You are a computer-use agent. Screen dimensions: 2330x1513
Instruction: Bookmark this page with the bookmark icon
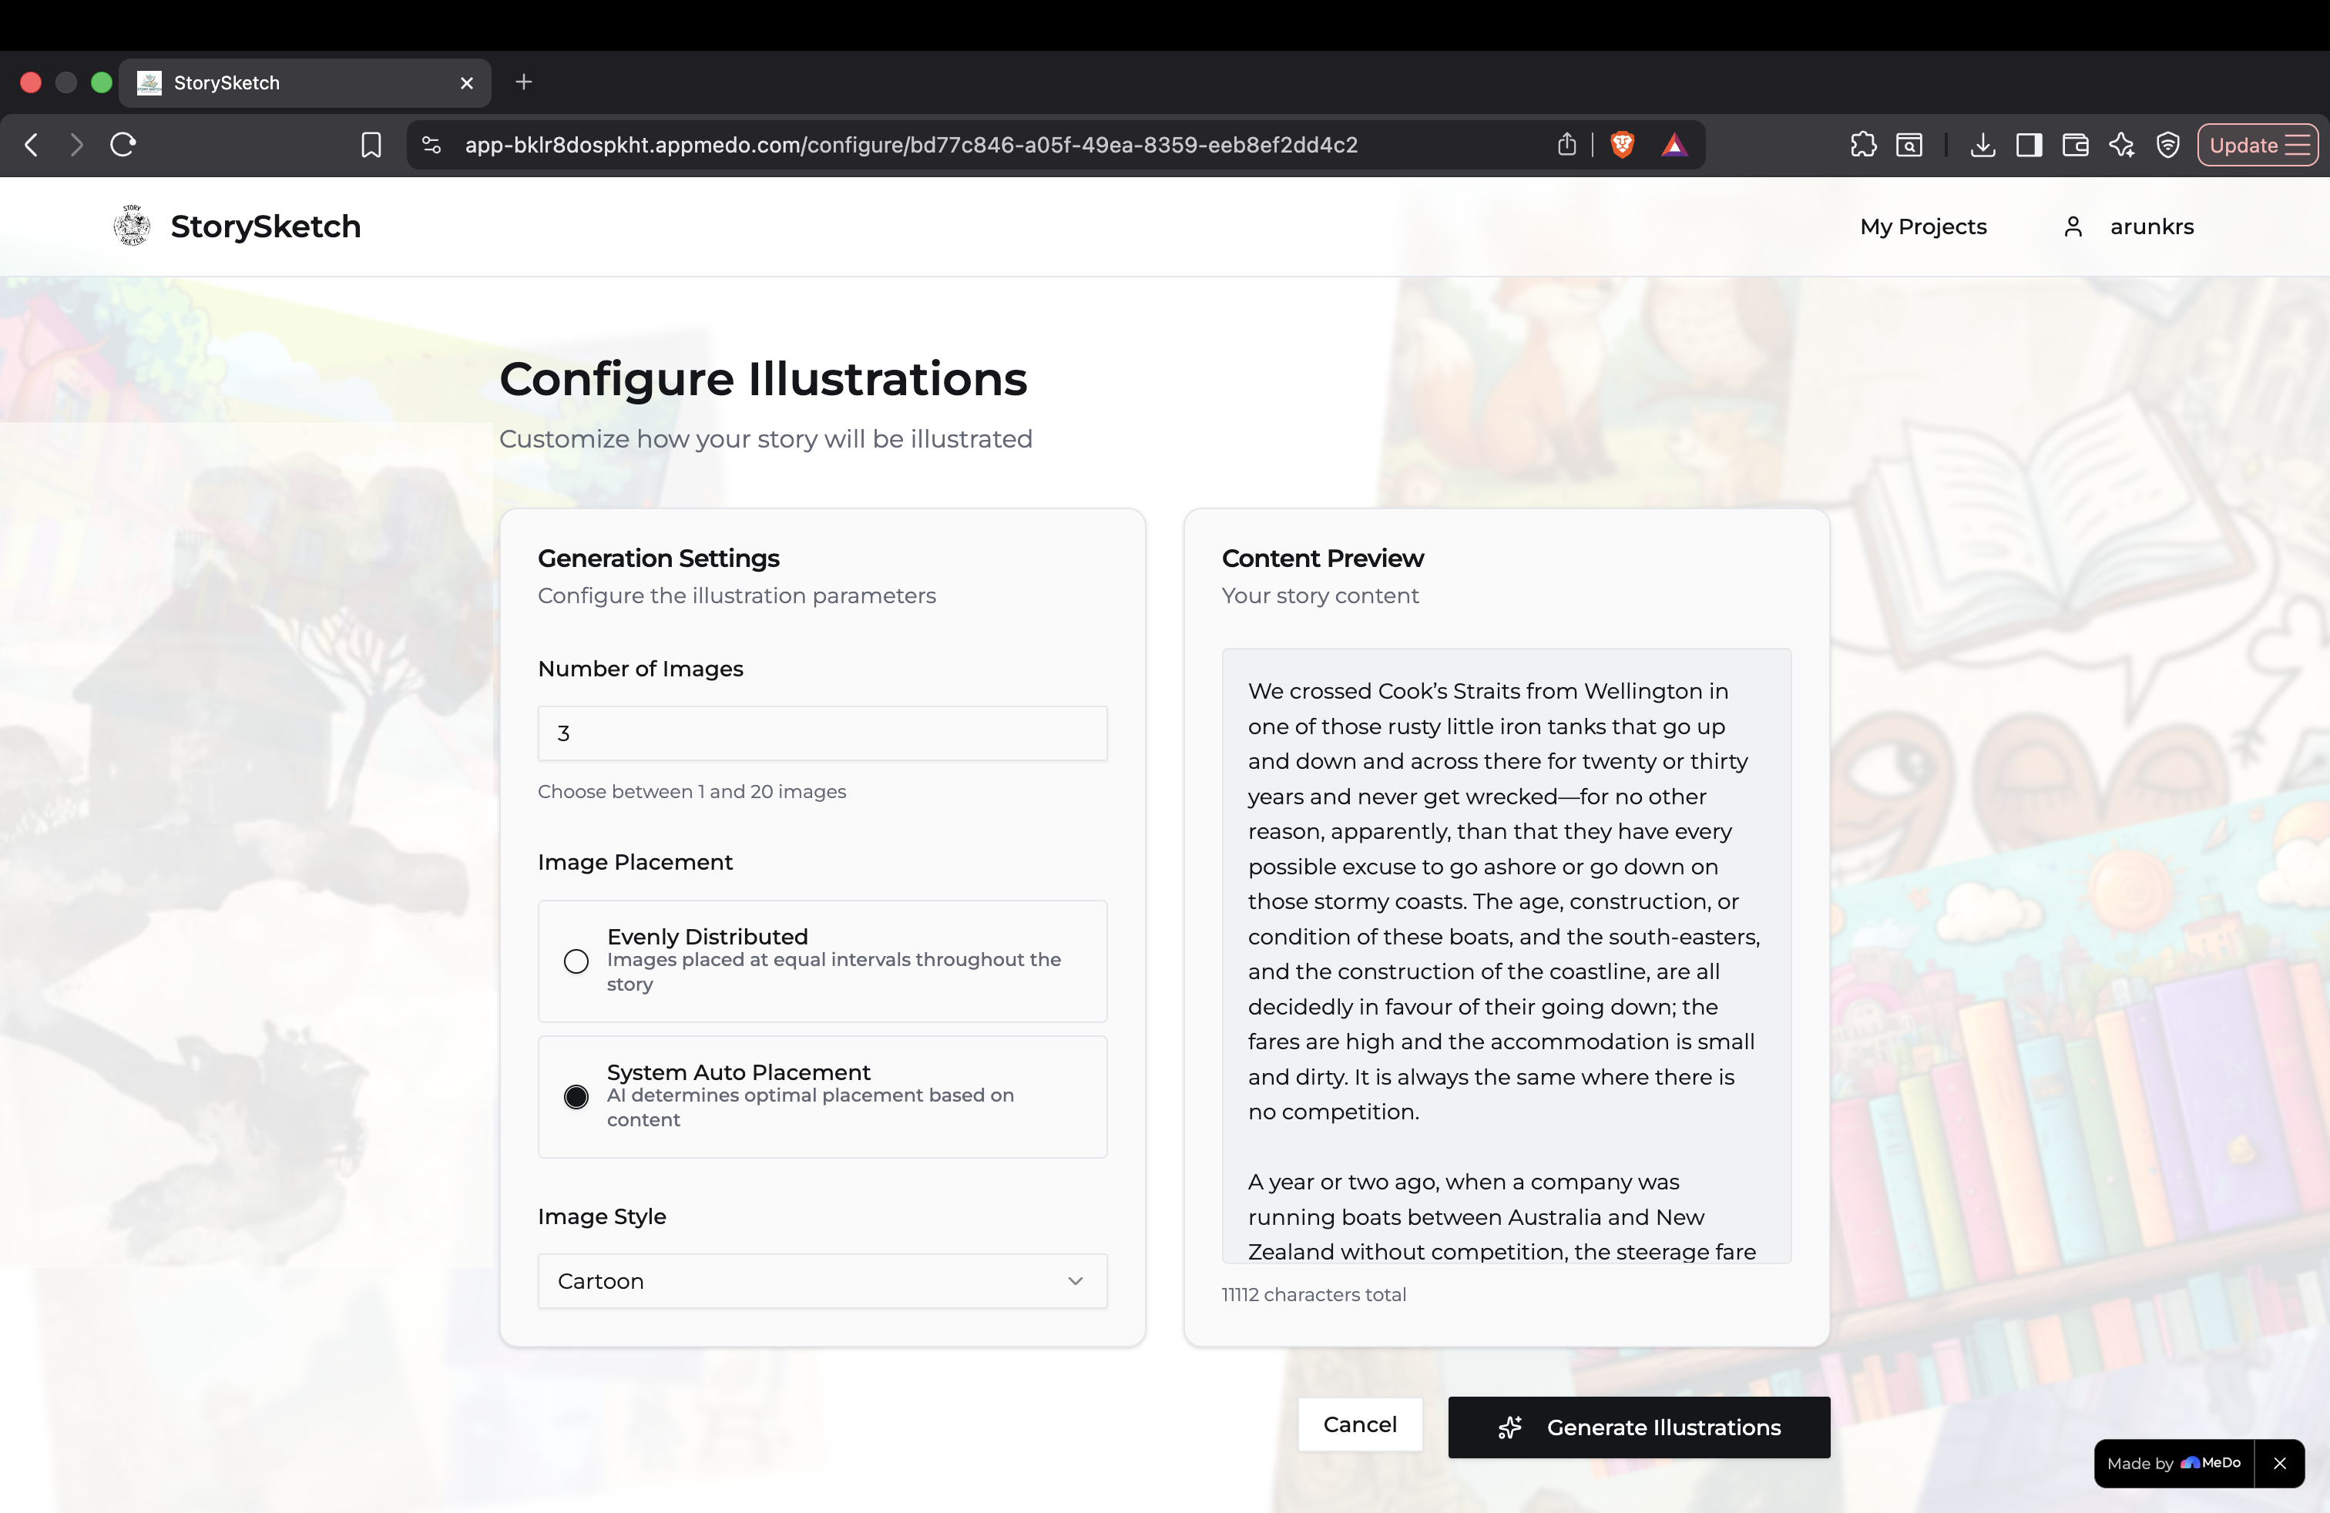(x=371, y=145)
